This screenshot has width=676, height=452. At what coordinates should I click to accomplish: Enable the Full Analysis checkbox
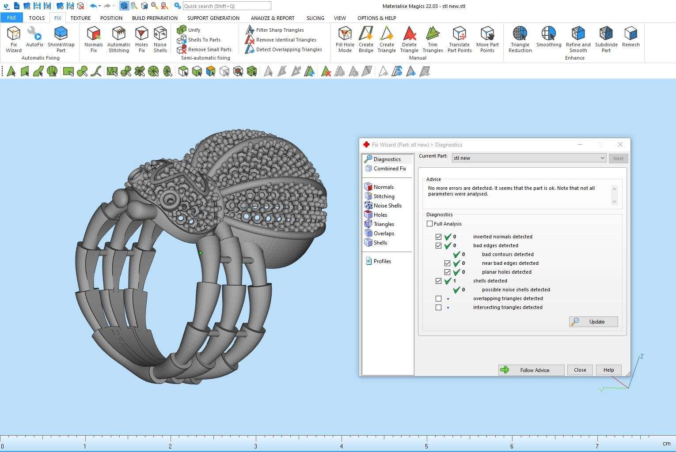(x=429, y=224)
